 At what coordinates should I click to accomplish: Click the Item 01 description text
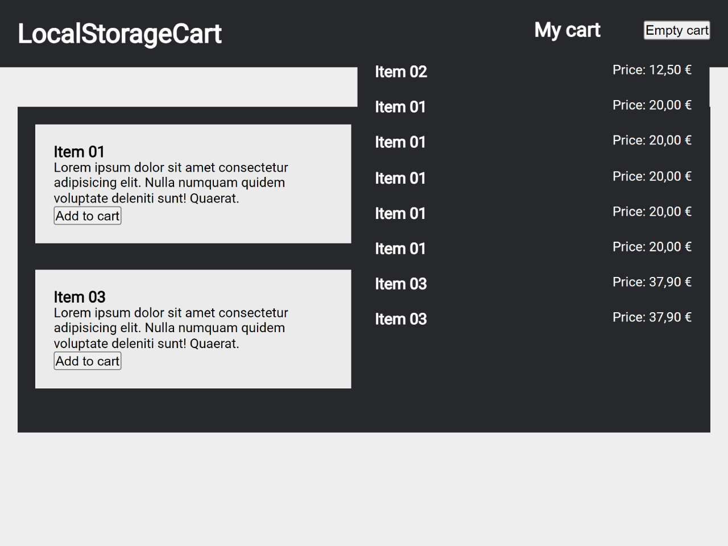click(x=171, y=183)
